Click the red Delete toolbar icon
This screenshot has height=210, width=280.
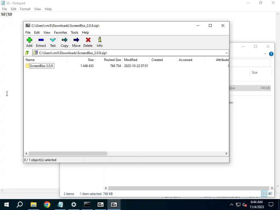click(88, 42)
